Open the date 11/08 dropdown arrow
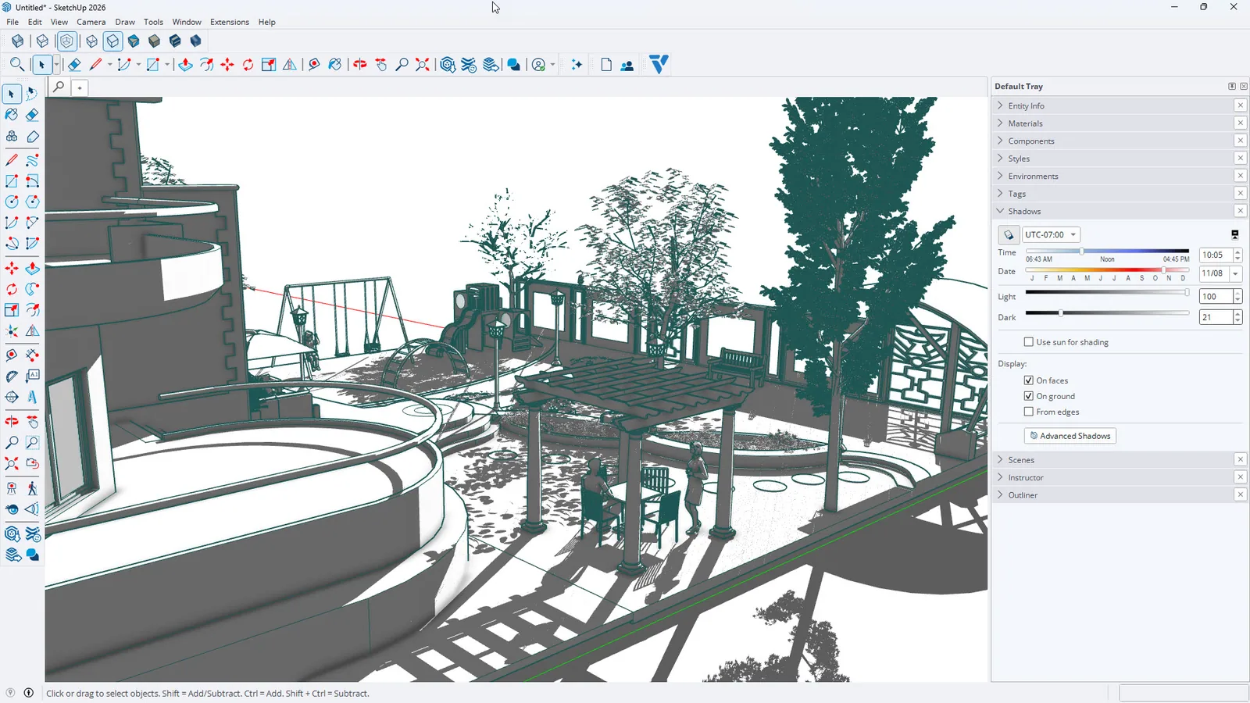The width and height of the screenshot is (1250, 703). coord(1235,273)
